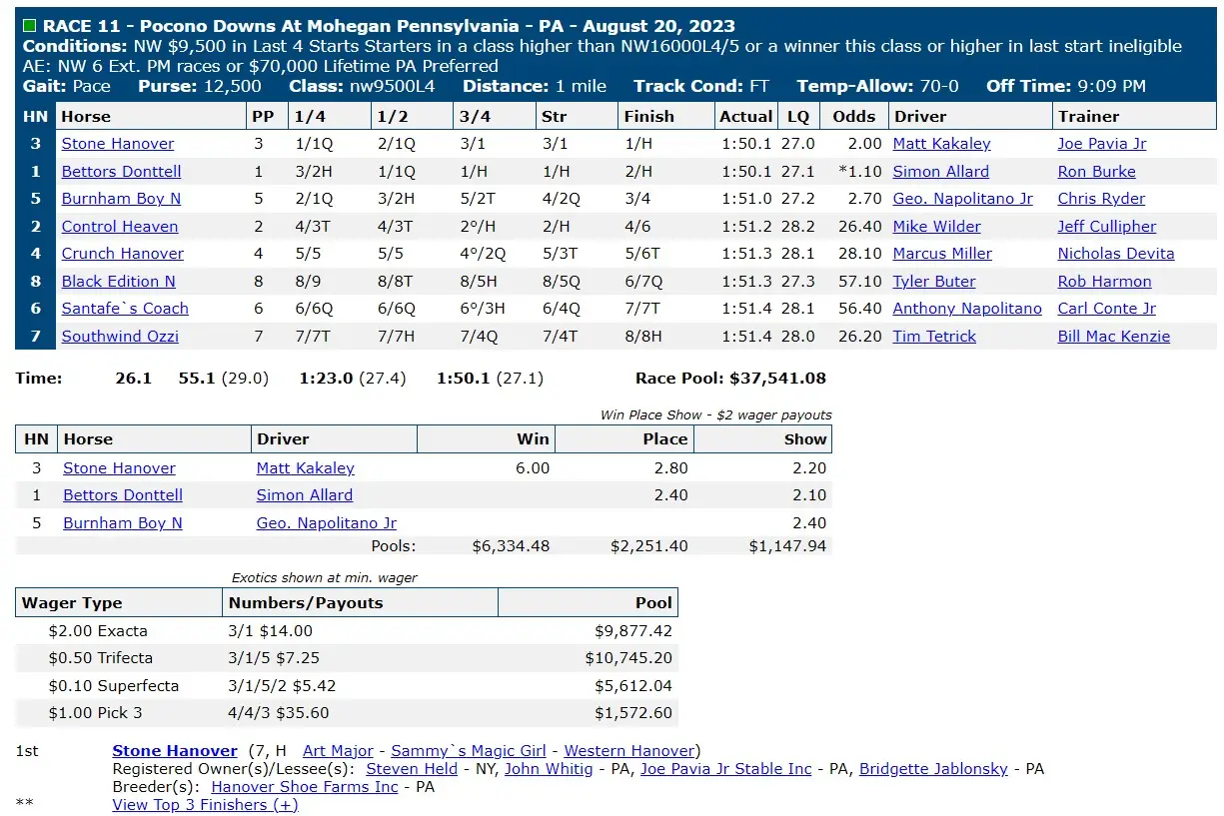
Task: Select the $0.10 Superfecta wager row
Action: (x=347, y=686)
